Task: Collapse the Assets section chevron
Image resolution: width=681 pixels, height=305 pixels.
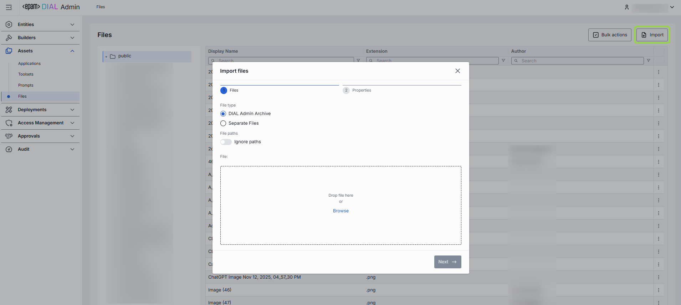Action: click(72, 51)
